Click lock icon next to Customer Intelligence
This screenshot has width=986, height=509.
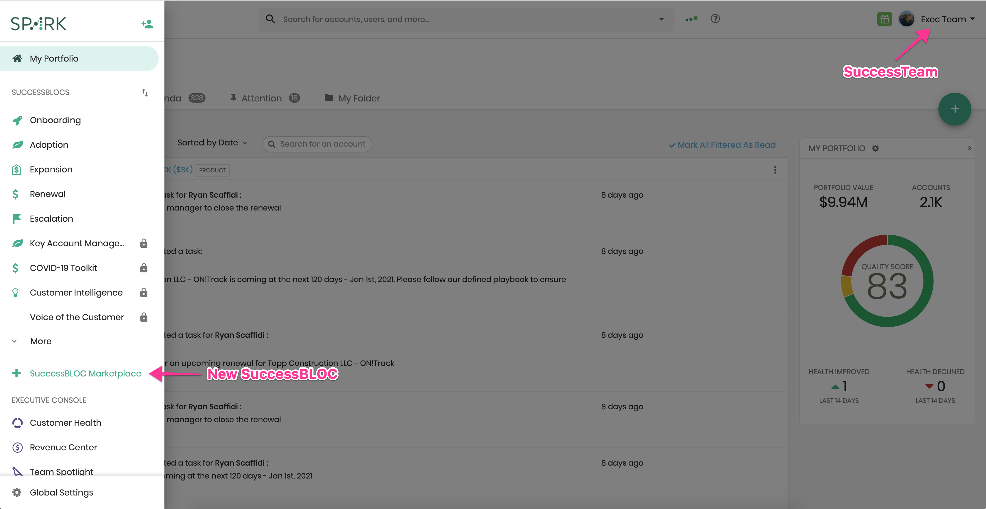coord(144,292)
